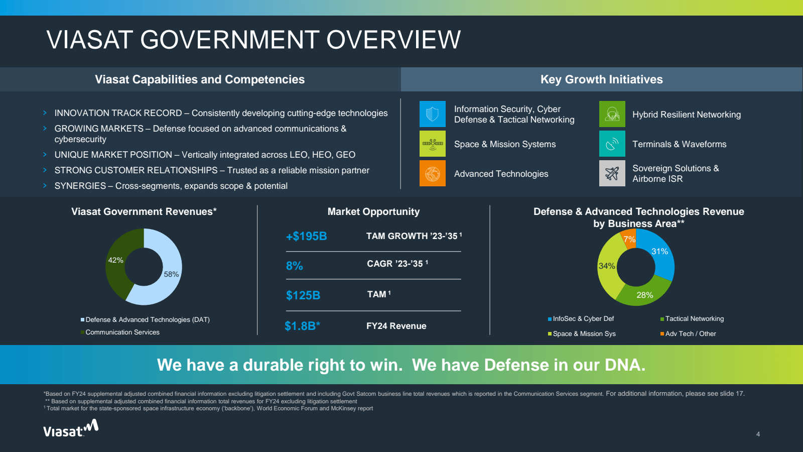
Task: Click the chevron bullet beside INNOVATION TRACK RECORD
Action: pos(45,113)
